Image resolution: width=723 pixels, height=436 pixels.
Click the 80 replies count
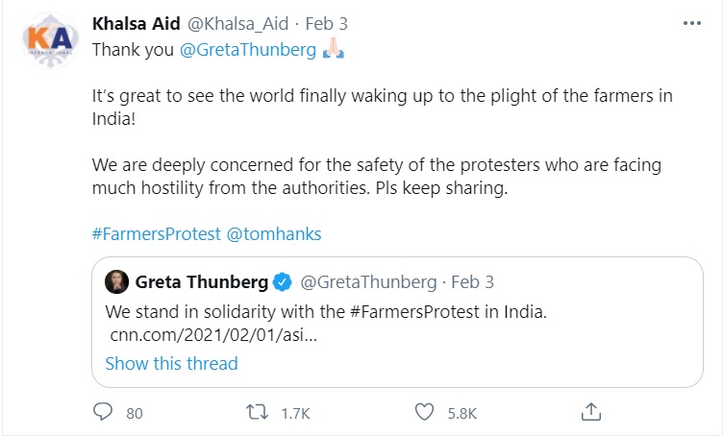pyautogui.click(x=134, y=413)
